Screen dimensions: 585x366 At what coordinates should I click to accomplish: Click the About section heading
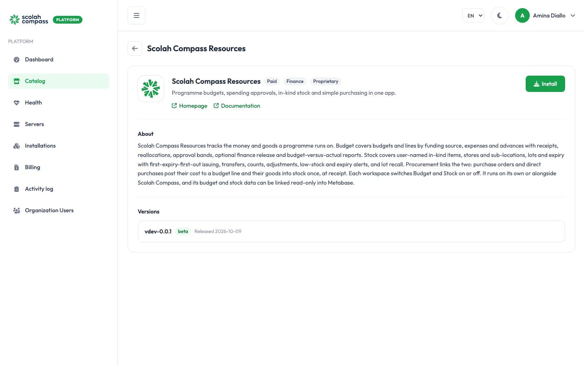[145, 134]
